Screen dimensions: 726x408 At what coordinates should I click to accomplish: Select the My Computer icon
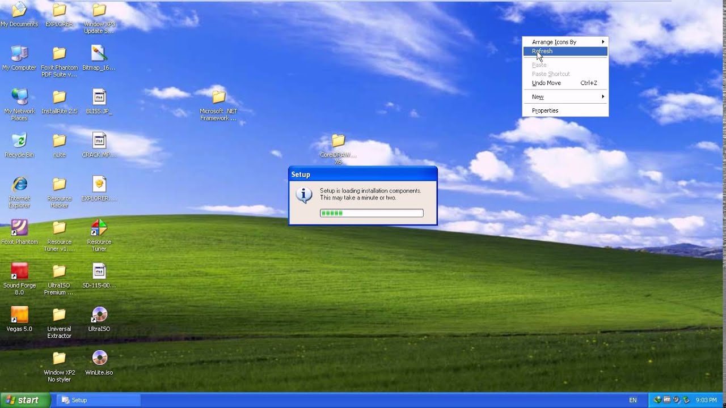[x=19, y=53]
